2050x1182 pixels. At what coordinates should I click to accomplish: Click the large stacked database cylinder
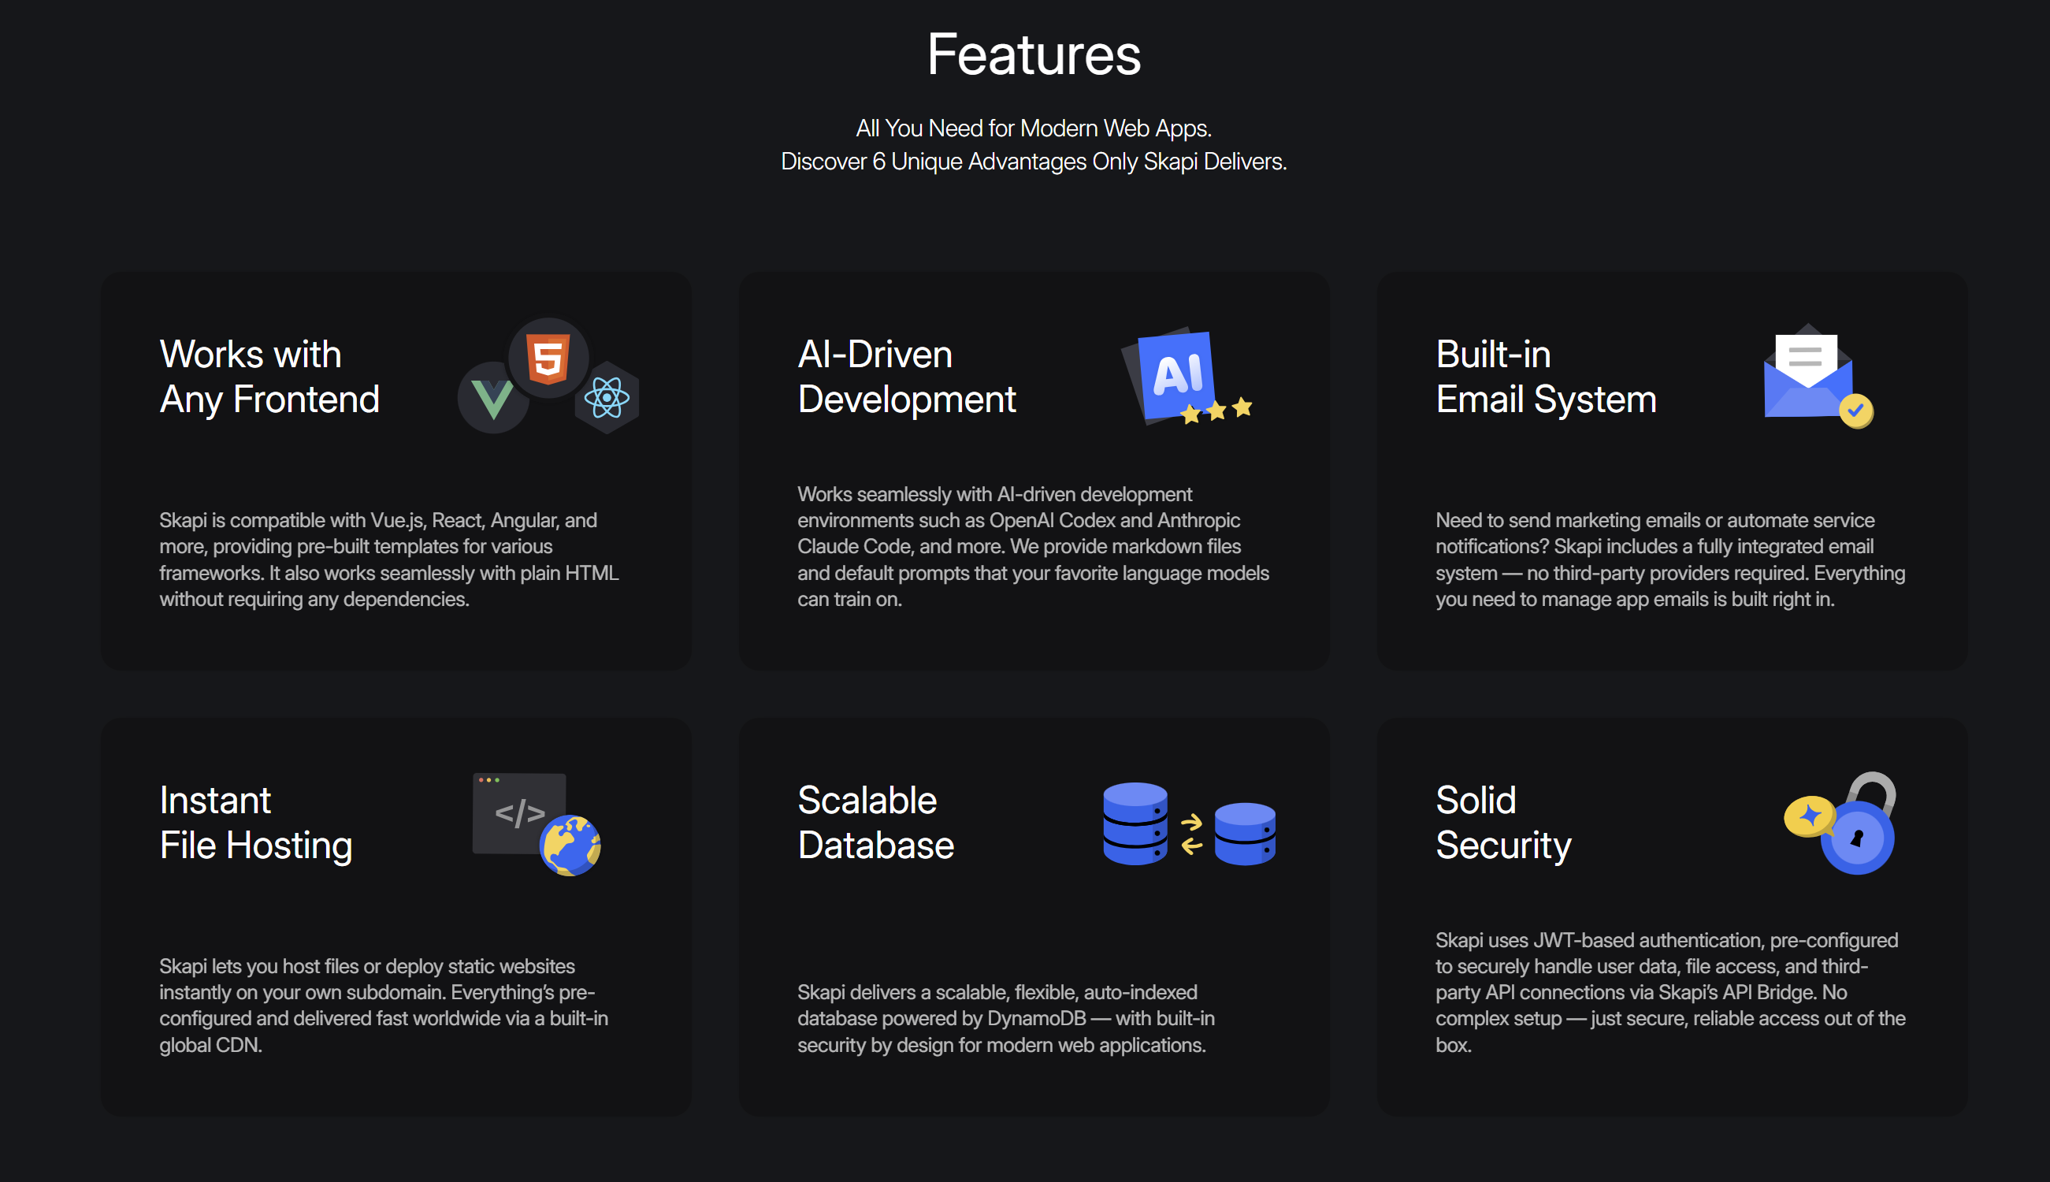(x=1135, y=823)
